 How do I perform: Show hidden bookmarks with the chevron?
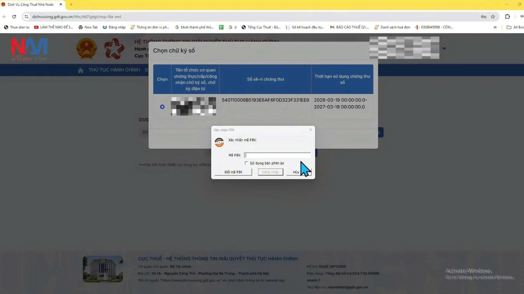pyautogui.click(x=495, y=27)
